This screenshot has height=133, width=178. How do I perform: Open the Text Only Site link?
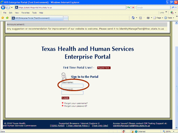click(x=100, y=126)
